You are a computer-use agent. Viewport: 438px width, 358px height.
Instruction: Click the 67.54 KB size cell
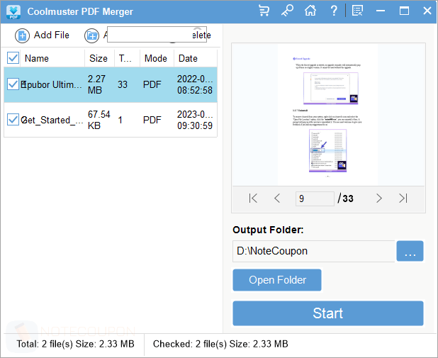point(99,120)
